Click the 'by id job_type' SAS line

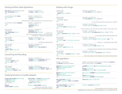pos(9,17)
